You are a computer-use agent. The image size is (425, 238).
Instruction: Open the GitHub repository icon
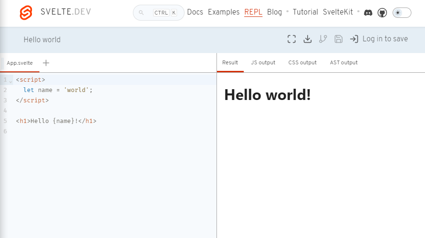pyautogui.click(x=382, y=13)
